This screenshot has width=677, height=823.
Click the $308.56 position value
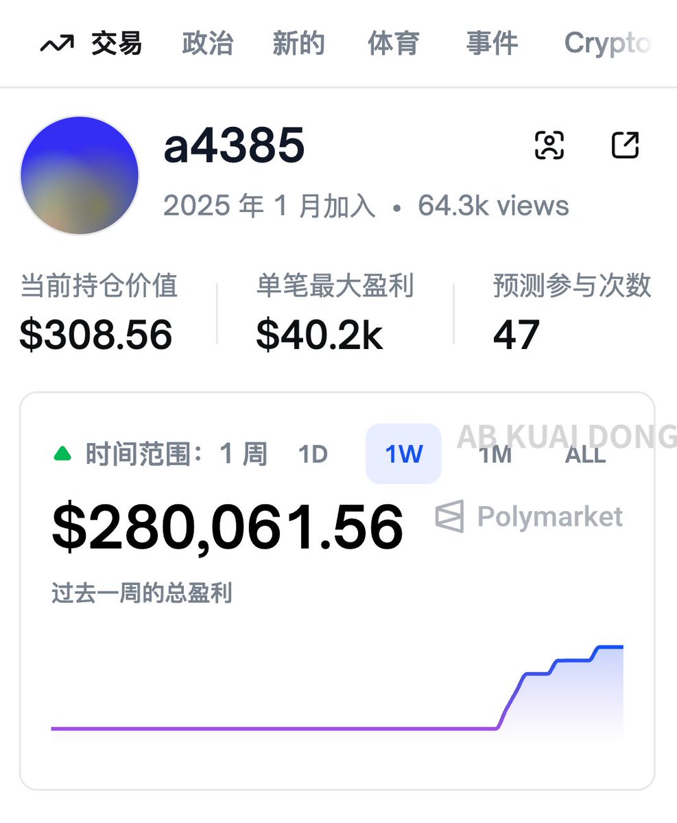pos(96,335)
